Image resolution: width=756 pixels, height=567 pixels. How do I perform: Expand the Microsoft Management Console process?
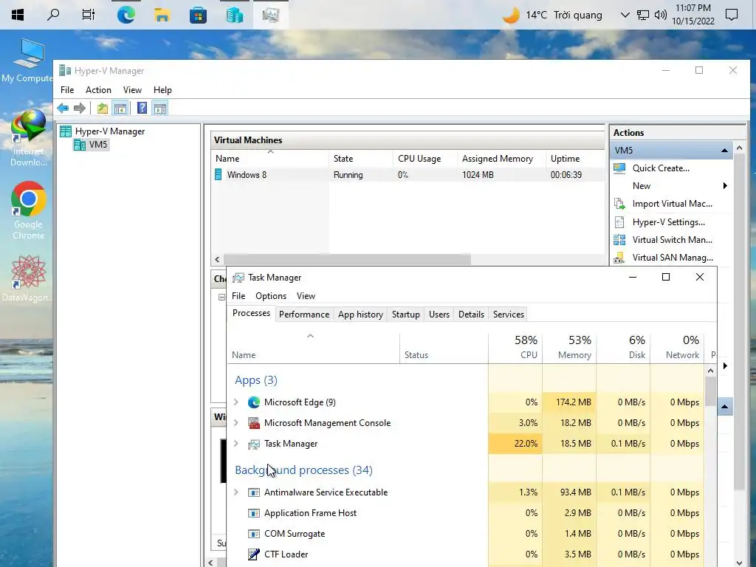(236, 422)
